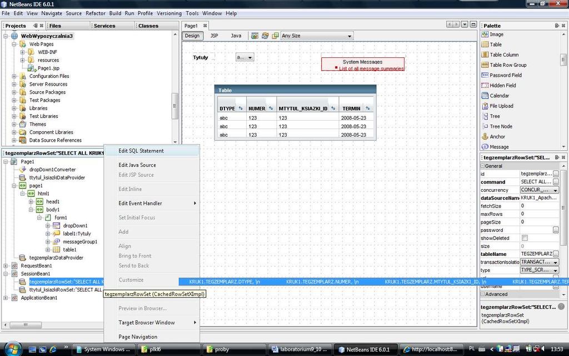Click the id property ellipsis button
This screenshot has height=356, width=569.
[x=556, y=174]
